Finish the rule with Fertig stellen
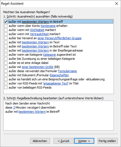Screen dimensions: 121x147 pyautogui.click(x=107, y=141)
